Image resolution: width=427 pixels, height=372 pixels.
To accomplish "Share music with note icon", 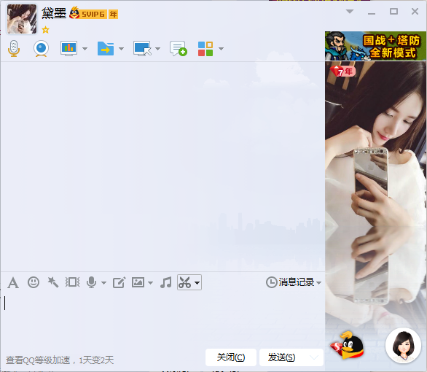I will pyautogui.click(x=166, y=282).
